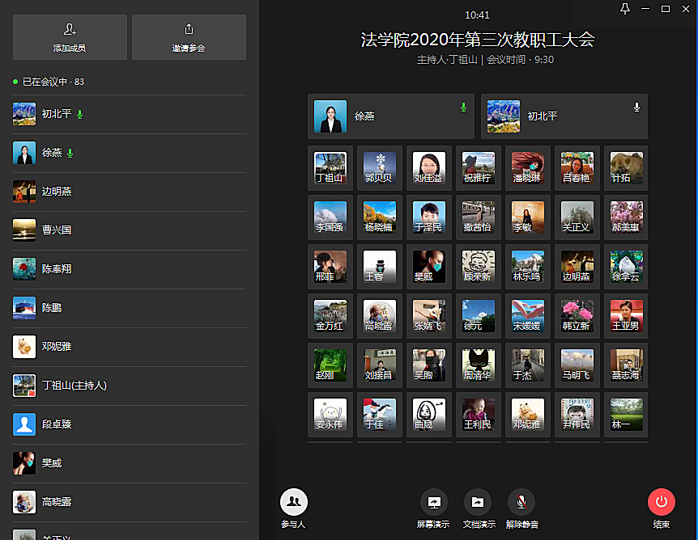Viewport: 698px width, 540px height.
Task: Click the Add Member (添加成员) button
Action: (70, 37)
